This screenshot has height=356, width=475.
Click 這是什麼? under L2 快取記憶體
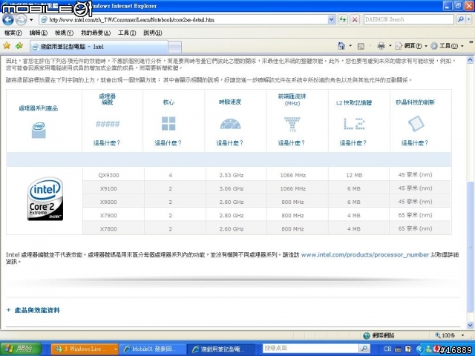(x=353, y=143)
